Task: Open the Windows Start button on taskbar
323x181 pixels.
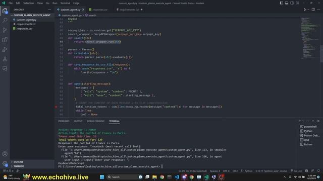Action: [x=102, y=177]
